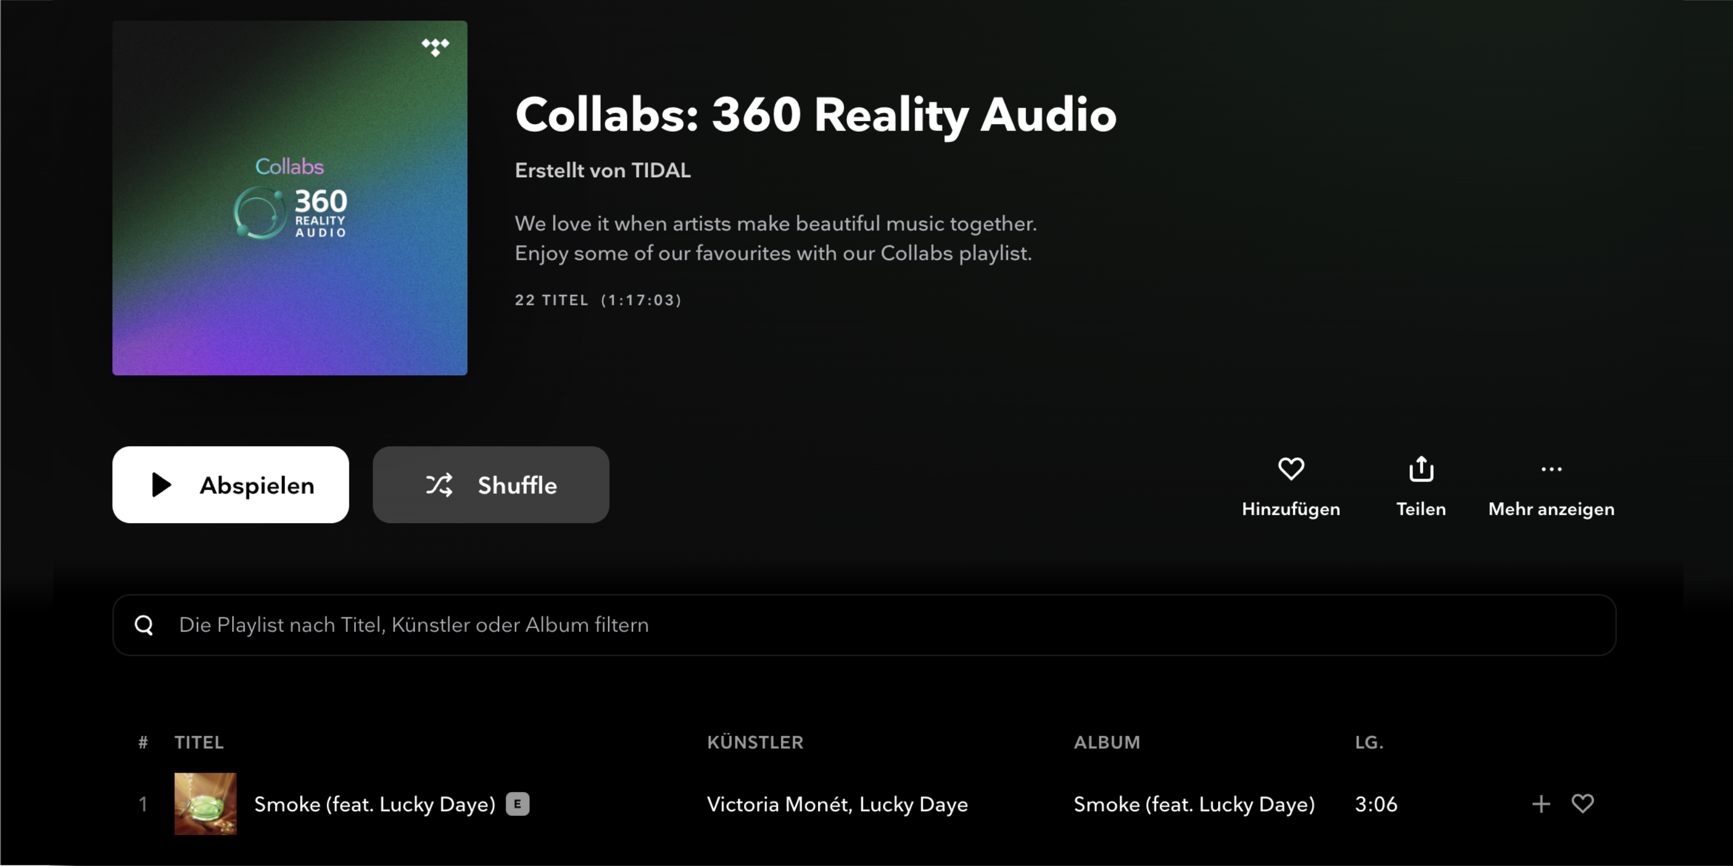Click the explicit E badge next to Smoke
The image size is (1733, 866).
click(518, 804)
